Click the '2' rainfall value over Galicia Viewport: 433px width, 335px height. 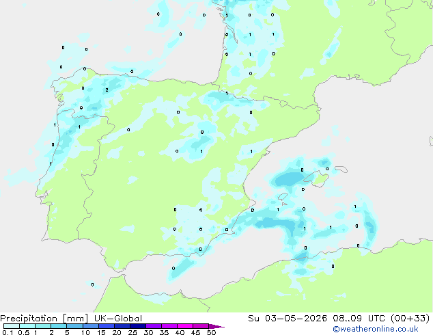(x=107, y=90)
